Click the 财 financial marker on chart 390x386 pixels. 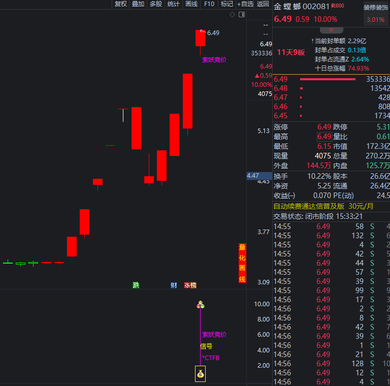pos(174,285)
